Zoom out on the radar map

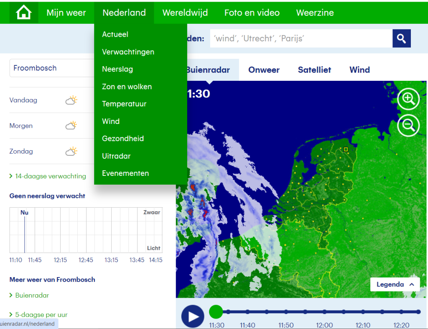click(408, 126)
